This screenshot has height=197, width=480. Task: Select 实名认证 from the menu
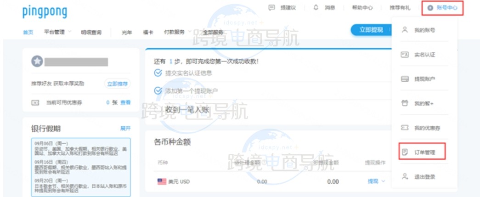point(424,55)
